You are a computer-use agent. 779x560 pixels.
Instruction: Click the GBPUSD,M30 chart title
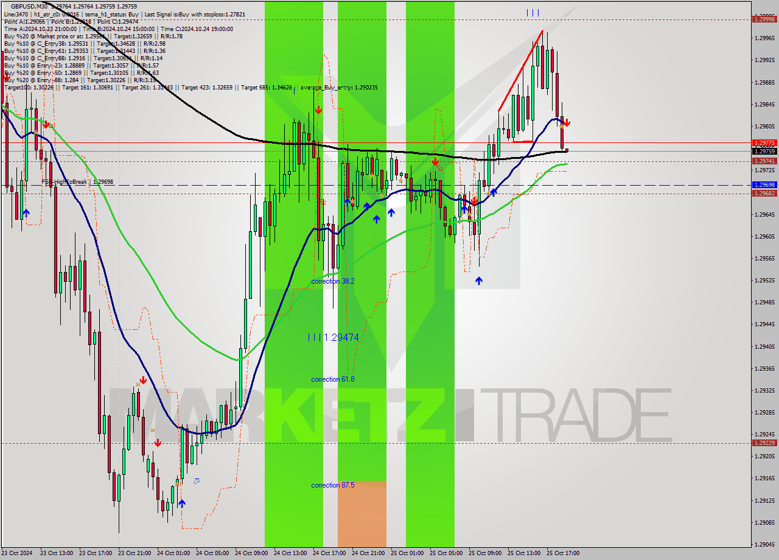[x=29, y=5]
